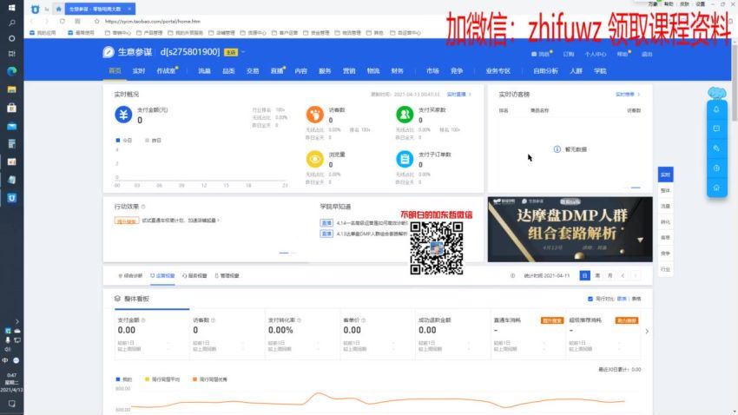This screenshot has width=738, height=415.
Task: Switch to 服务视窗 tab
Action: 194,276
